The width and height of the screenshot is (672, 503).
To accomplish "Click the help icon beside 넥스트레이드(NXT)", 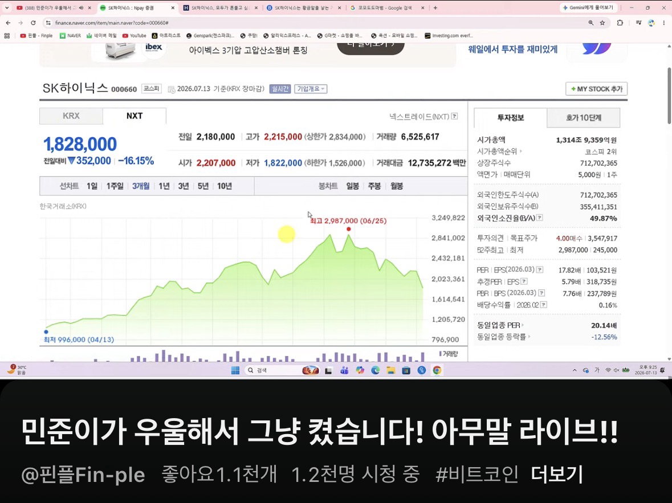I will pos(455,116).
